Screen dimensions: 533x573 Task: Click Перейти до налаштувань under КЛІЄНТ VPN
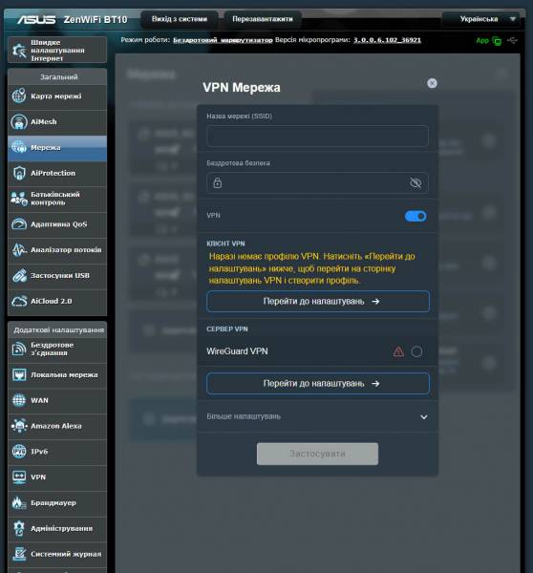click(x=318, y=302)
